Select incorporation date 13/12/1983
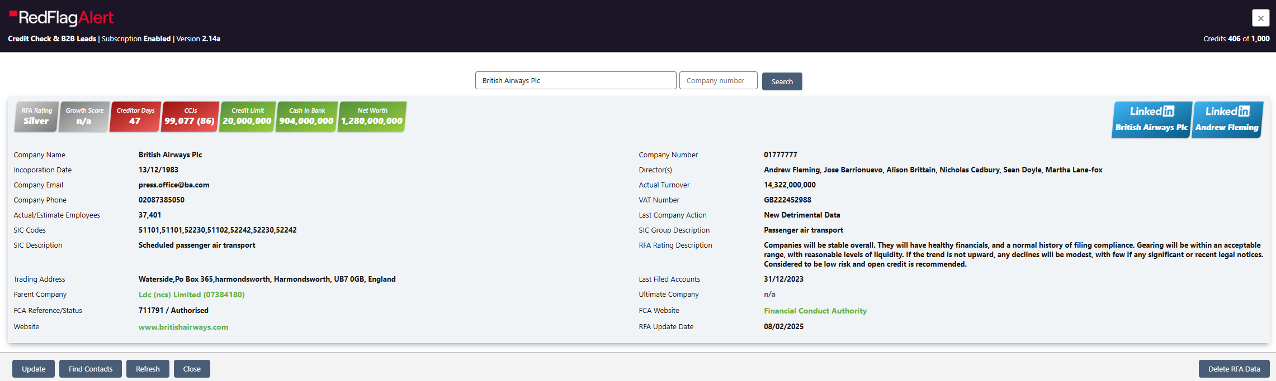This screenshot has height=381, width=1276. pyautogui.click(x=158, y=170)
